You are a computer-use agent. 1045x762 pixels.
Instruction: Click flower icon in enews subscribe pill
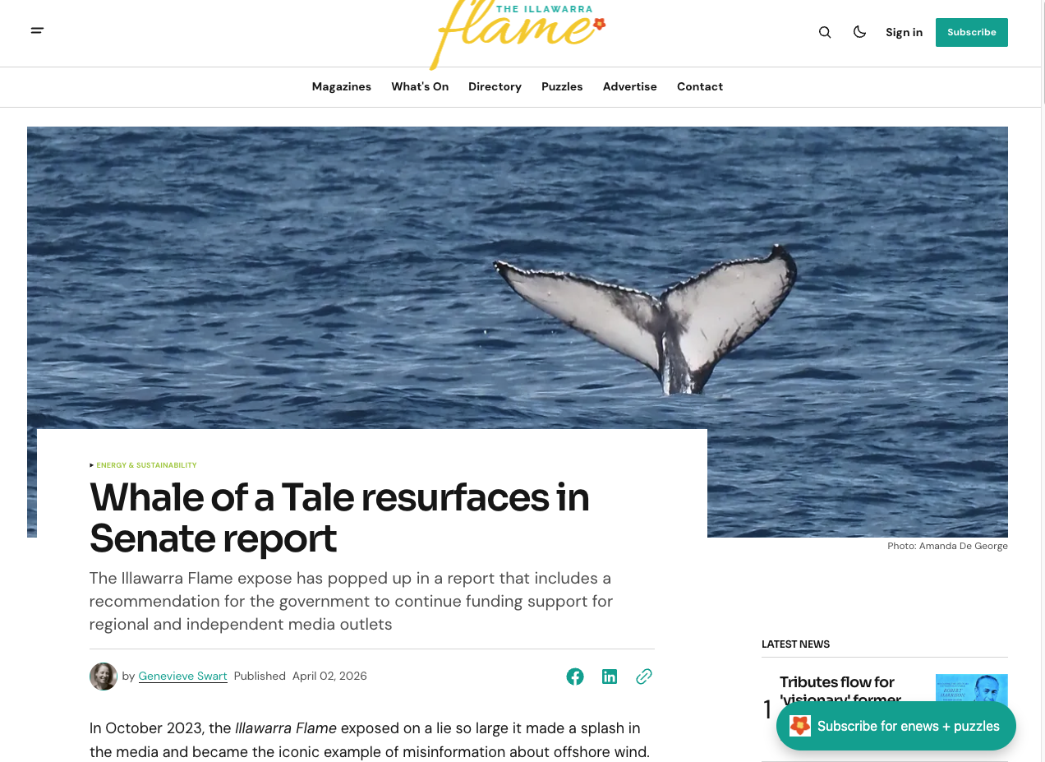800,726
